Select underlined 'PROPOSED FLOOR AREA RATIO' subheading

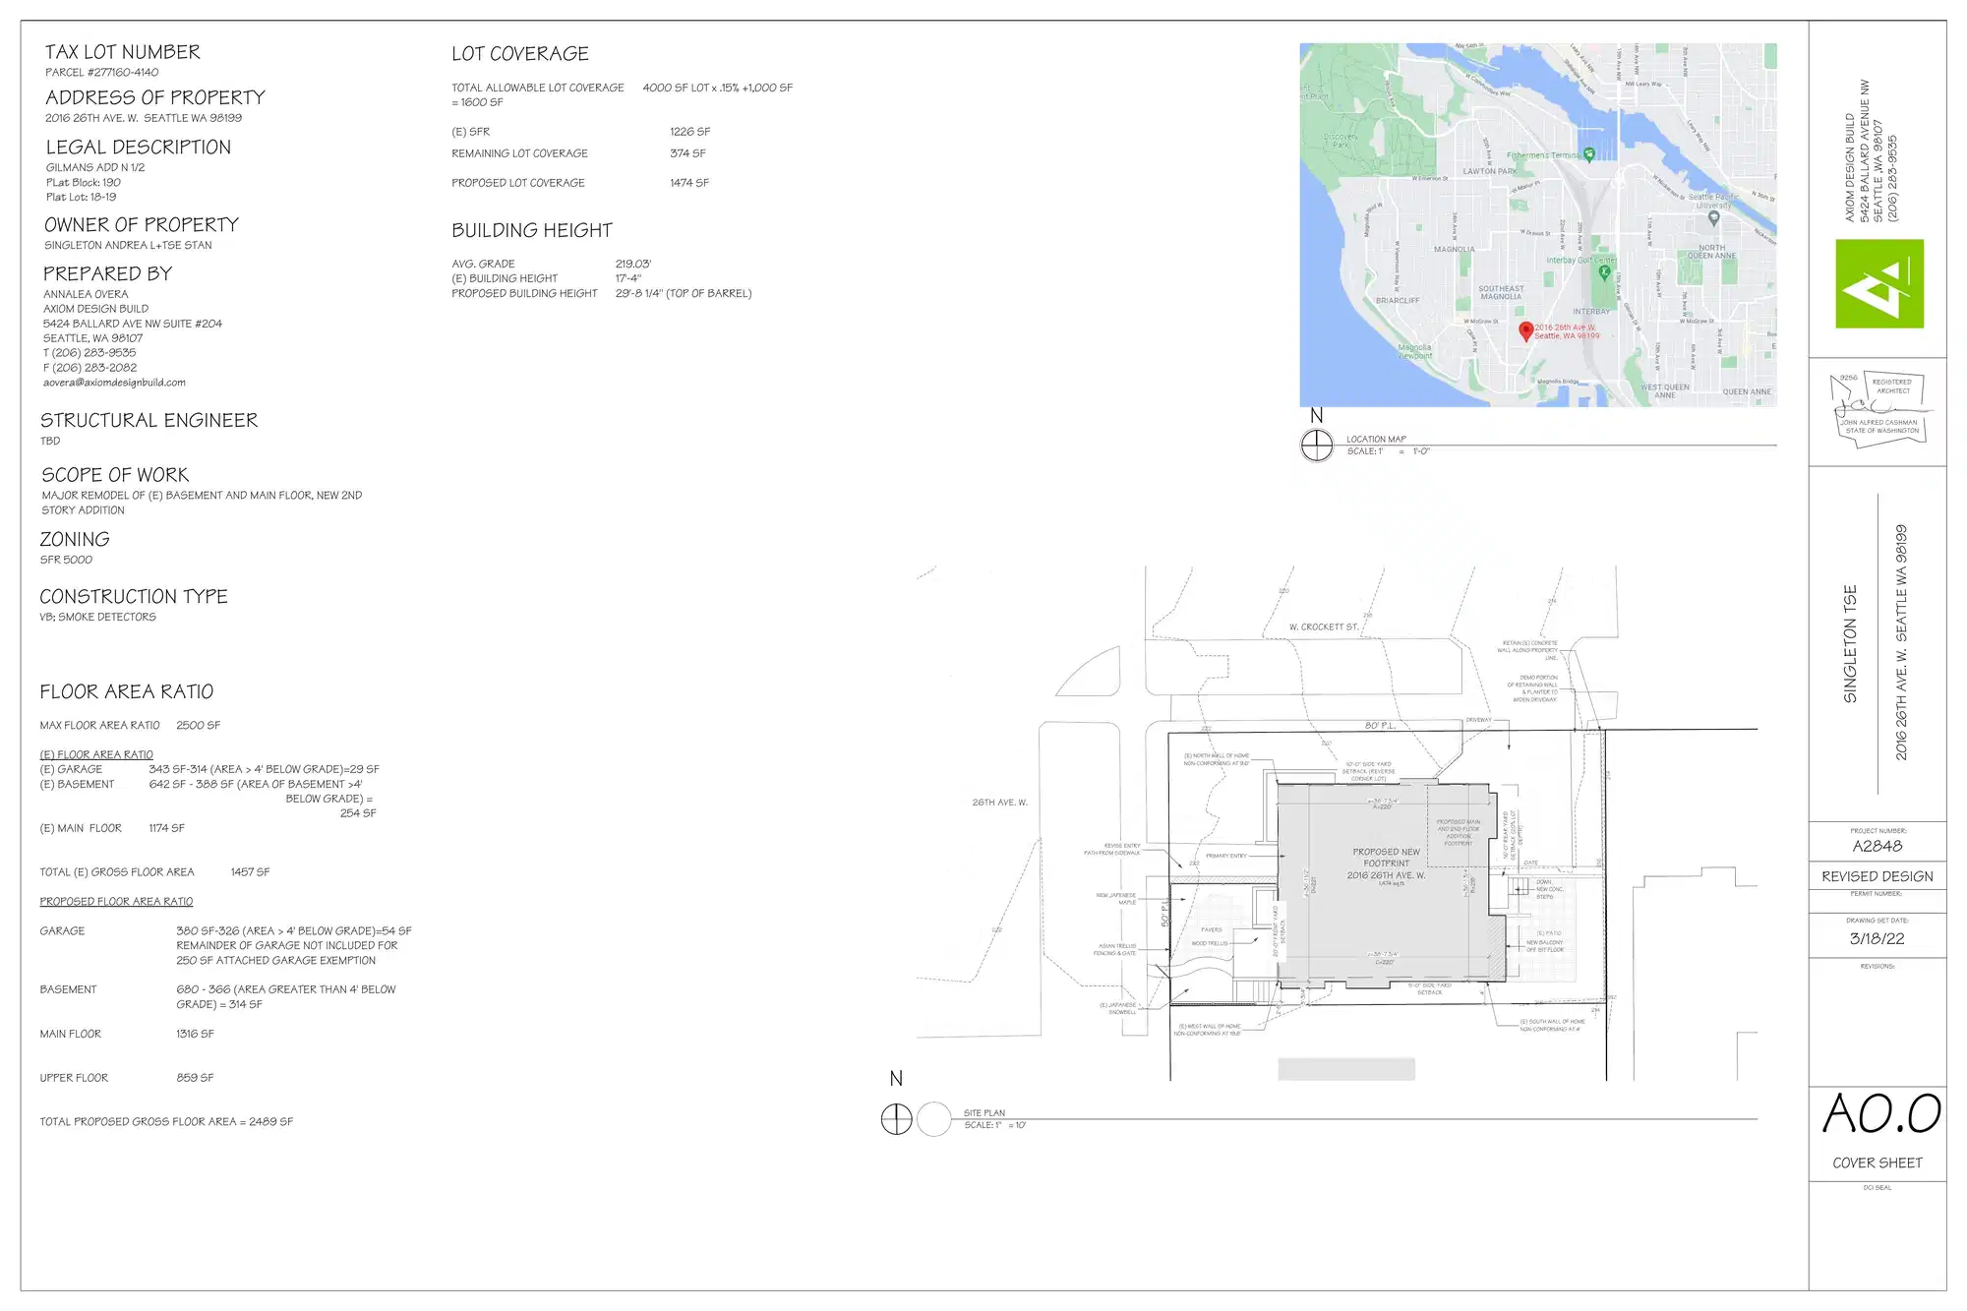[116, 902]
